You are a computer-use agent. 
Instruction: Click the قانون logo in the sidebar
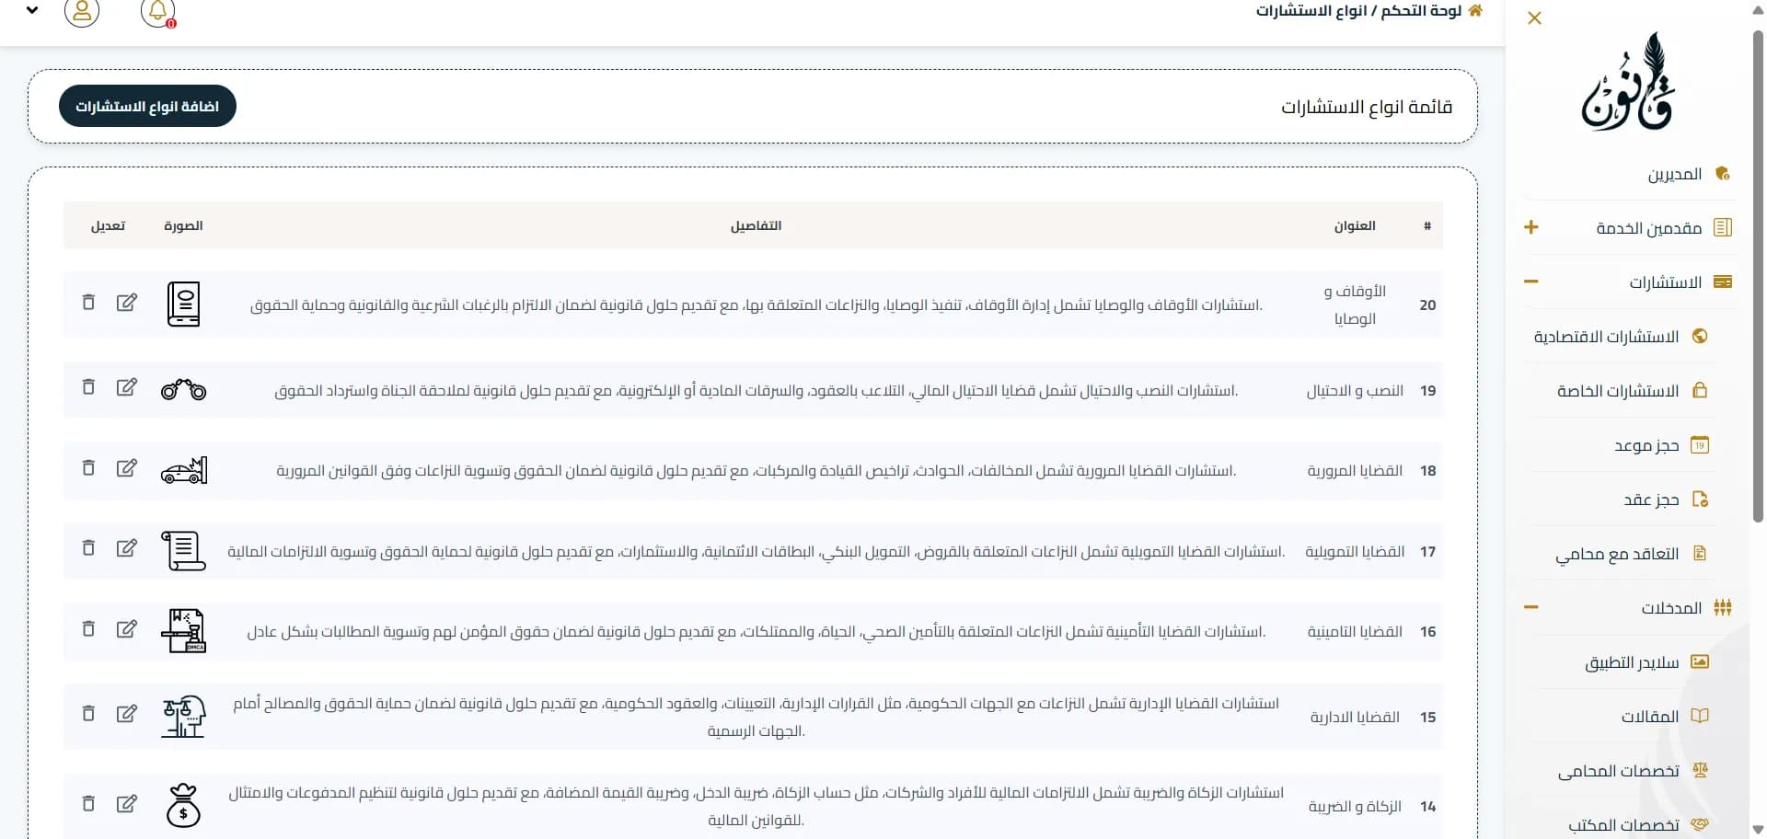point(1627,82)
